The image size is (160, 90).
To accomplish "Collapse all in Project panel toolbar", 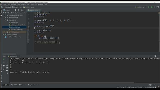I will 18,10.
